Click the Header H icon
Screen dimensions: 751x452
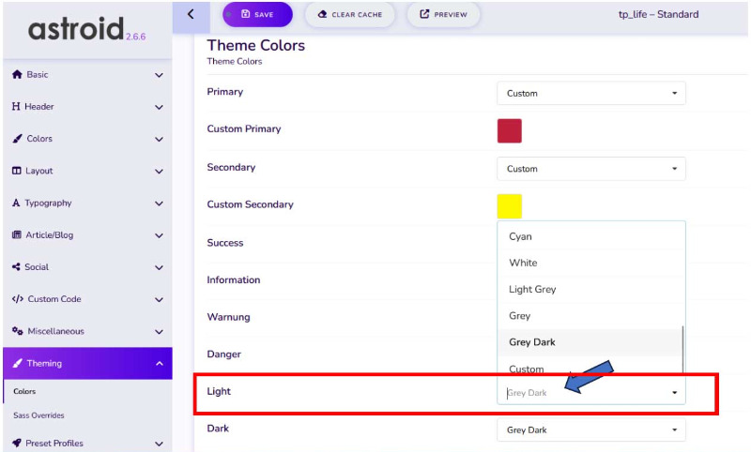(16, 107)
